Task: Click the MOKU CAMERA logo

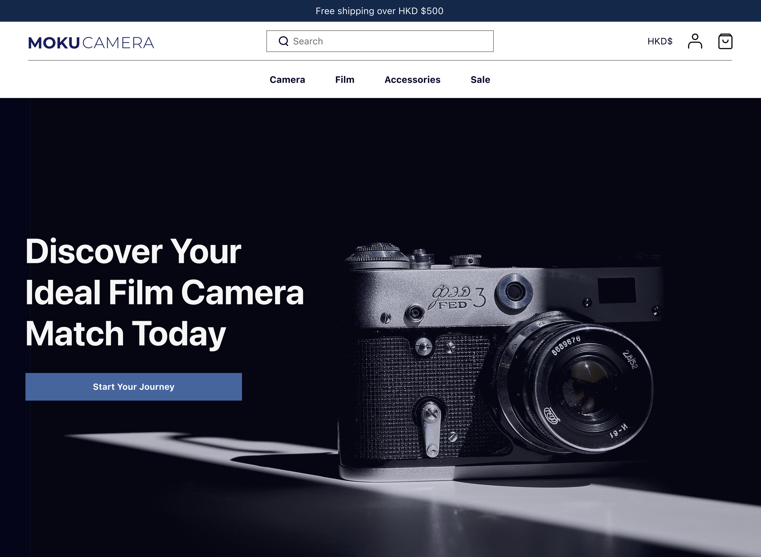Action: 91,43
